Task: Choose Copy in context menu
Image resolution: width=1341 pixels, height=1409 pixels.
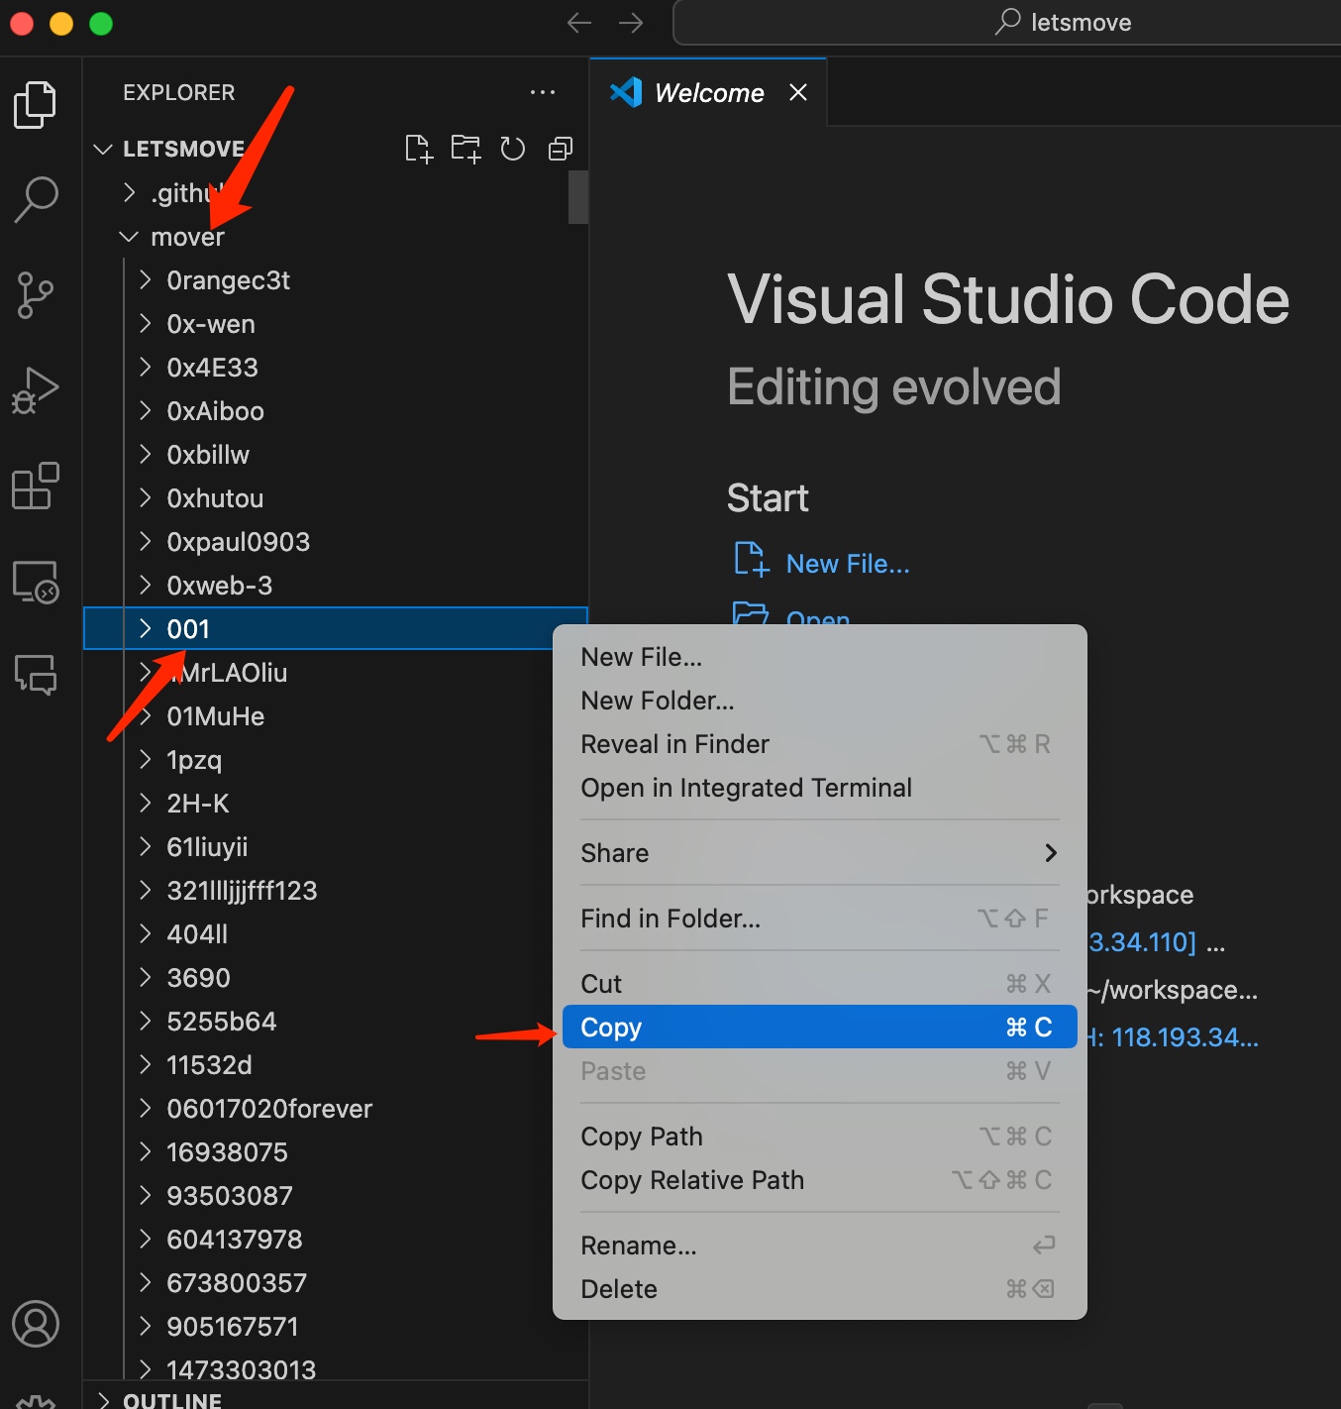Action: coord(819,1028)
